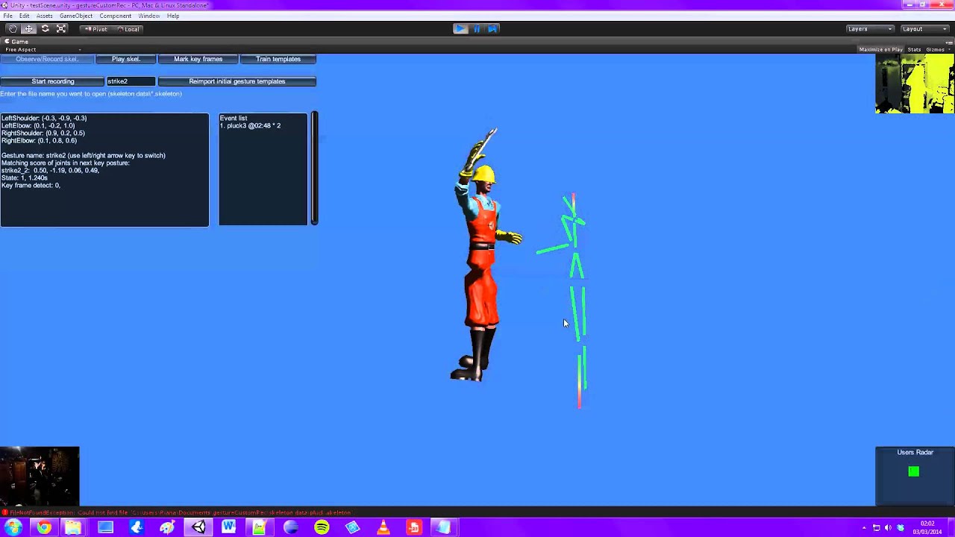Click the Train templates button
This screenshot has height=537, width=955.
click(278, 59)
